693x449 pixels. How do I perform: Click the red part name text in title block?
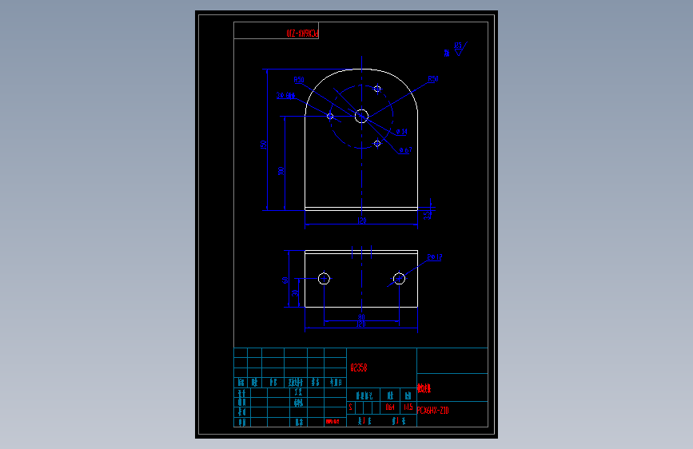424,388
